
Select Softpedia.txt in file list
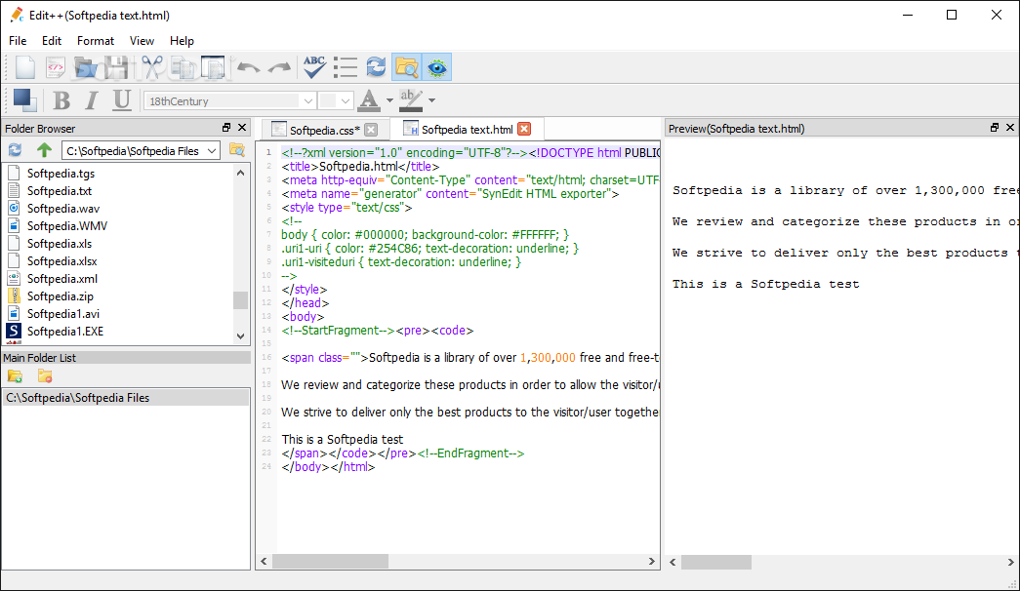[60, 190]
